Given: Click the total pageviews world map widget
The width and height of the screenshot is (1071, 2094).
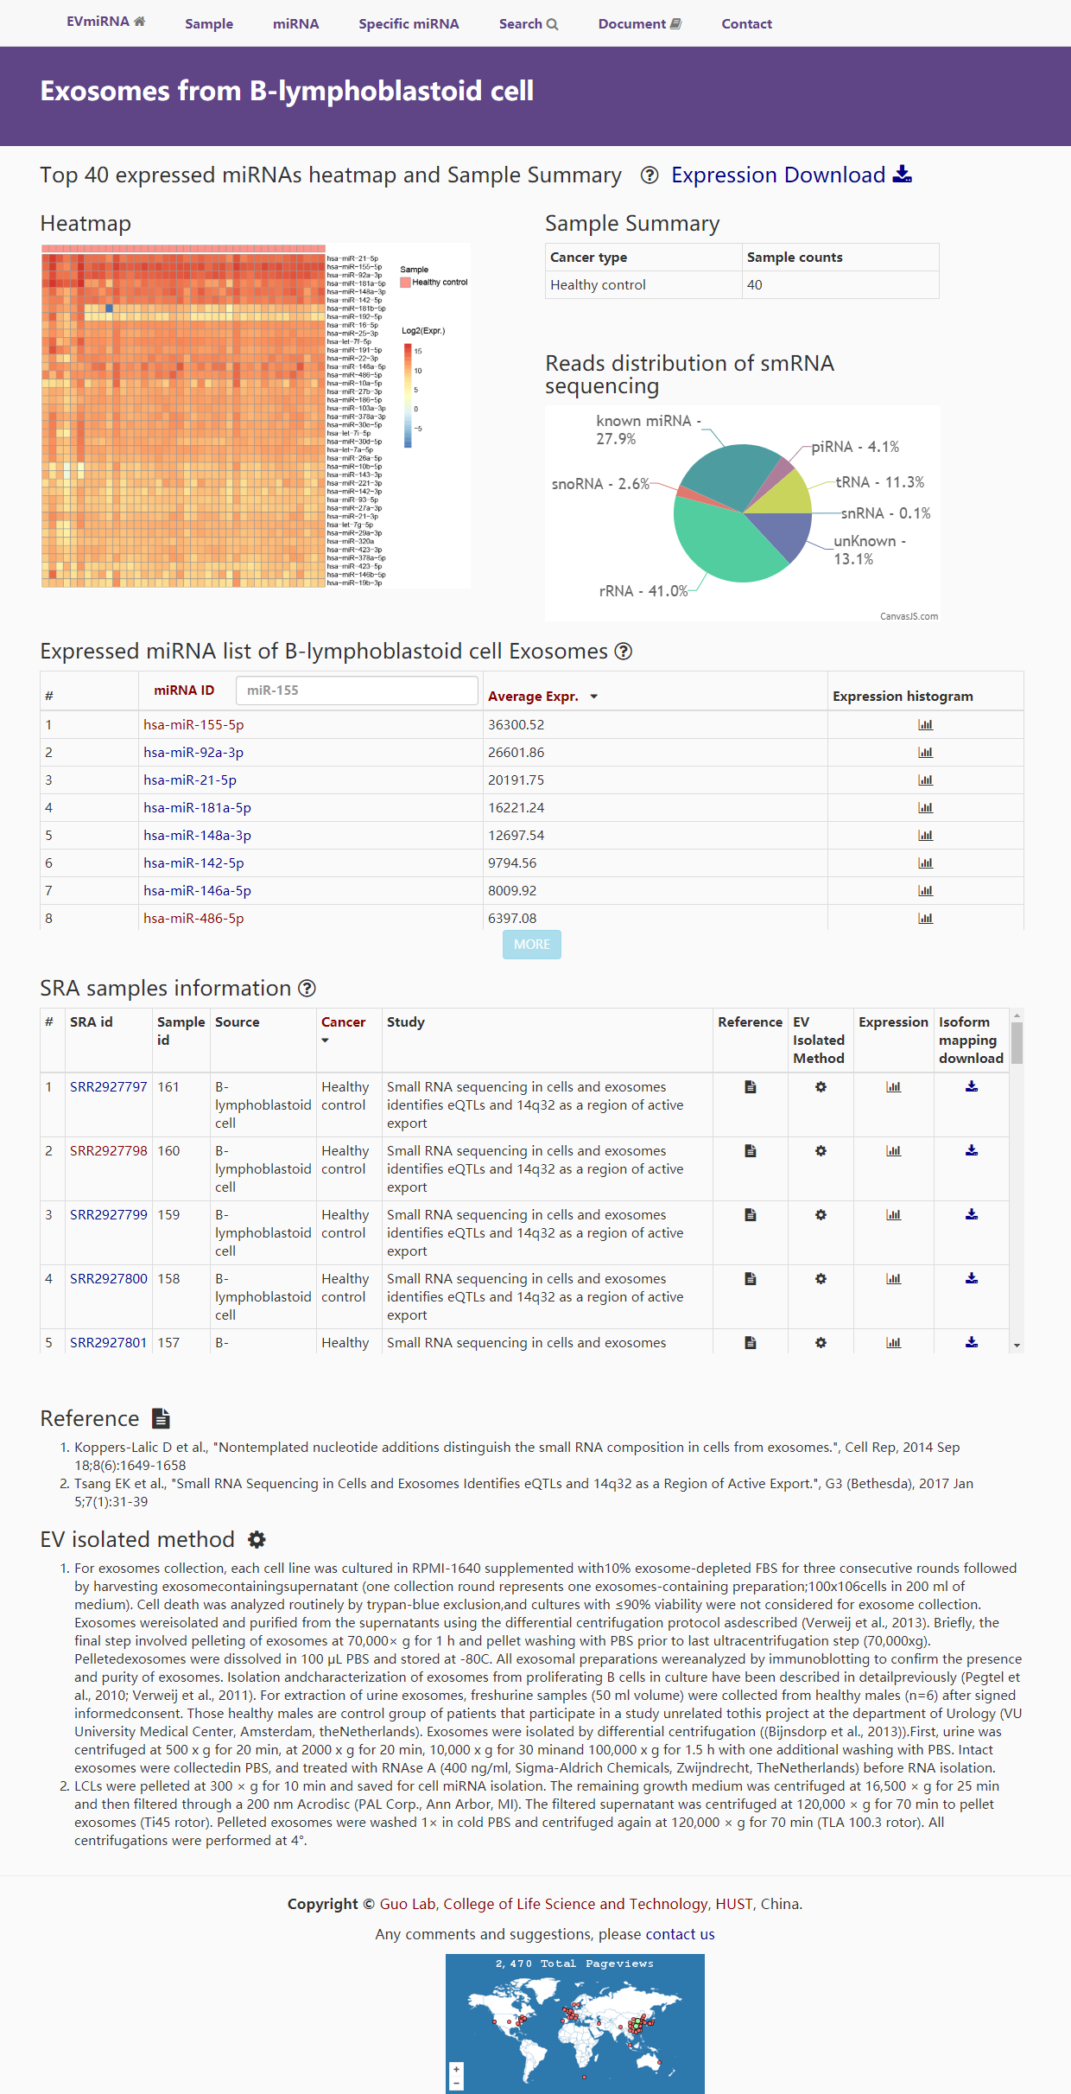Looking at the screenshot, I should click(575, 2024).
